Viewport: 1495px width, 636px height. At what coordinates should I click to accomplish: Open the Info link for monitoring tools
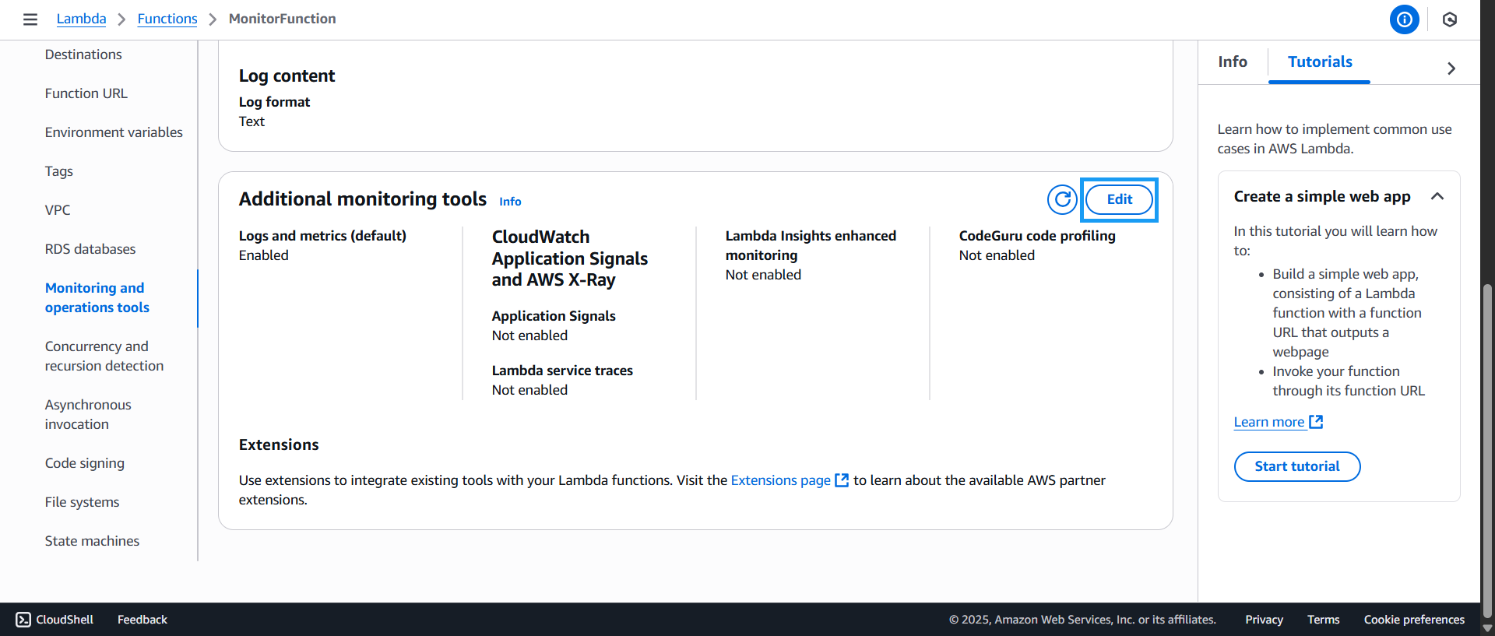pyautogui.click(x=510, y=202)
